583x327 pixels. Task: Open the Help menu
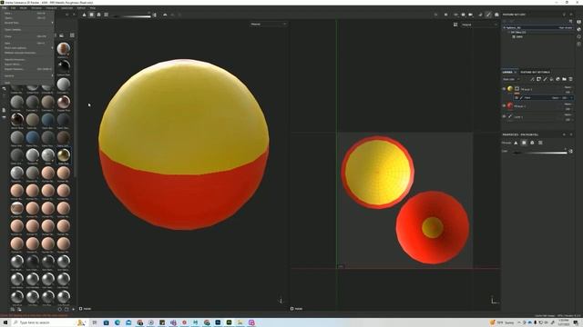click(93, 8)
